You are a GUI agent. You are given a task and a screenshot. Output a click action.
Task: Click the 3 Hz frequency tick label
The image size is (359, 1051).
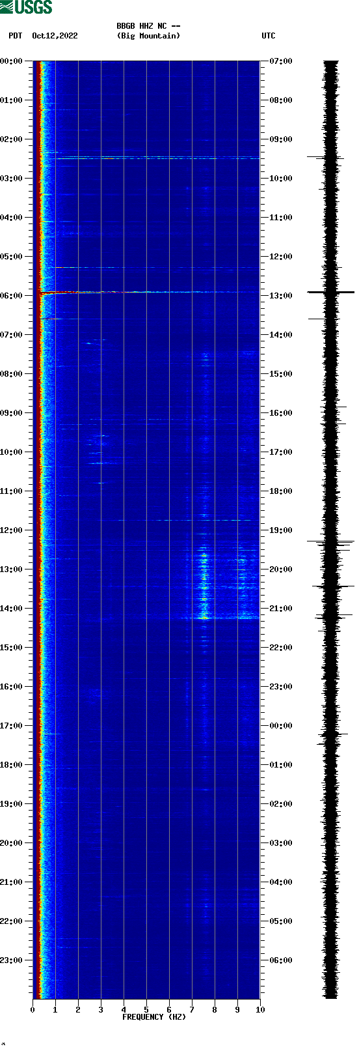(101, 1010)
